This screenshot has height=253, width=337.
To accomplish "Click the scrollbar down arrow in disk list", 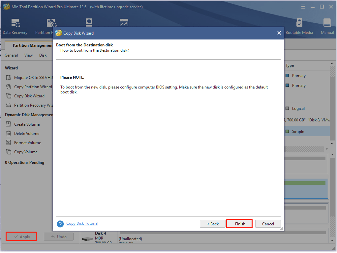I will tap(332, 143).
